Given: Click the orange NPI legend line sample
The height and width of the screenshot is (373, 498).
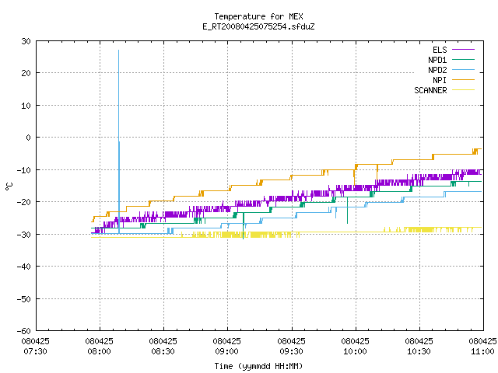Looking at the screenshot, I should point(463,80).
